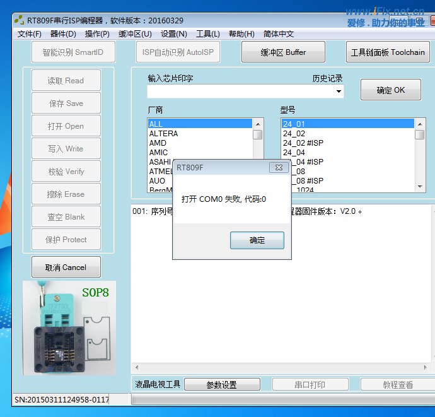Click the SOP8 adapter socket image
This screenshot has width=435, height=417.
69,328
